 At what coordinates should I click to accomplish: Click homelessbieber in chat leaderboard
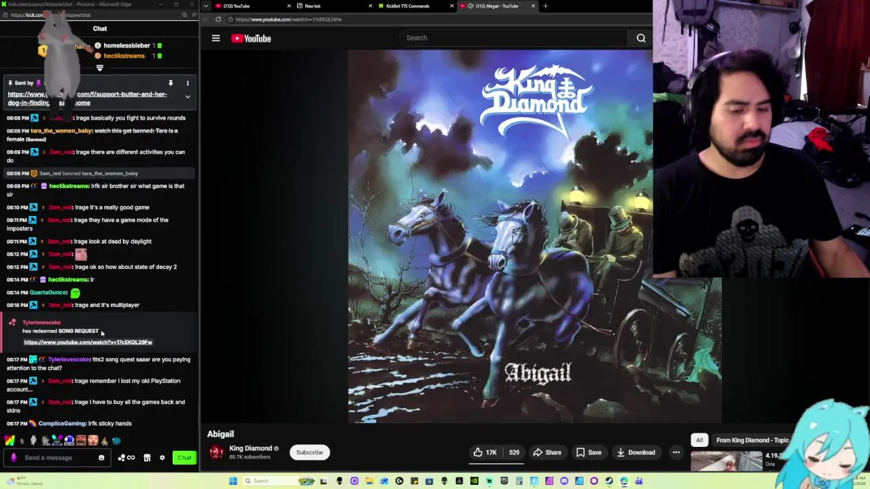click(x=126, y=46)
